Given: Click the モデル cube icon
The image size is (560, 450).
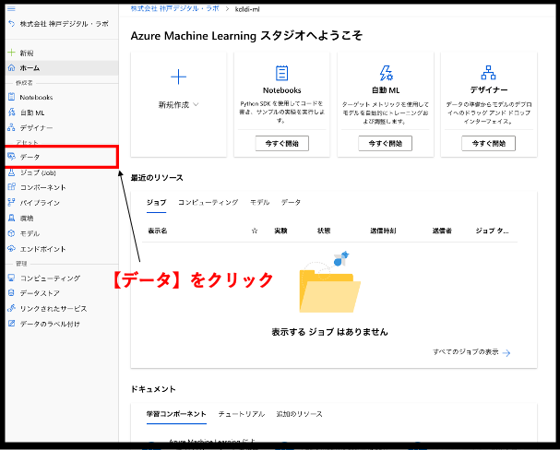Looking at the screenshot, I should tap(11, 233).
